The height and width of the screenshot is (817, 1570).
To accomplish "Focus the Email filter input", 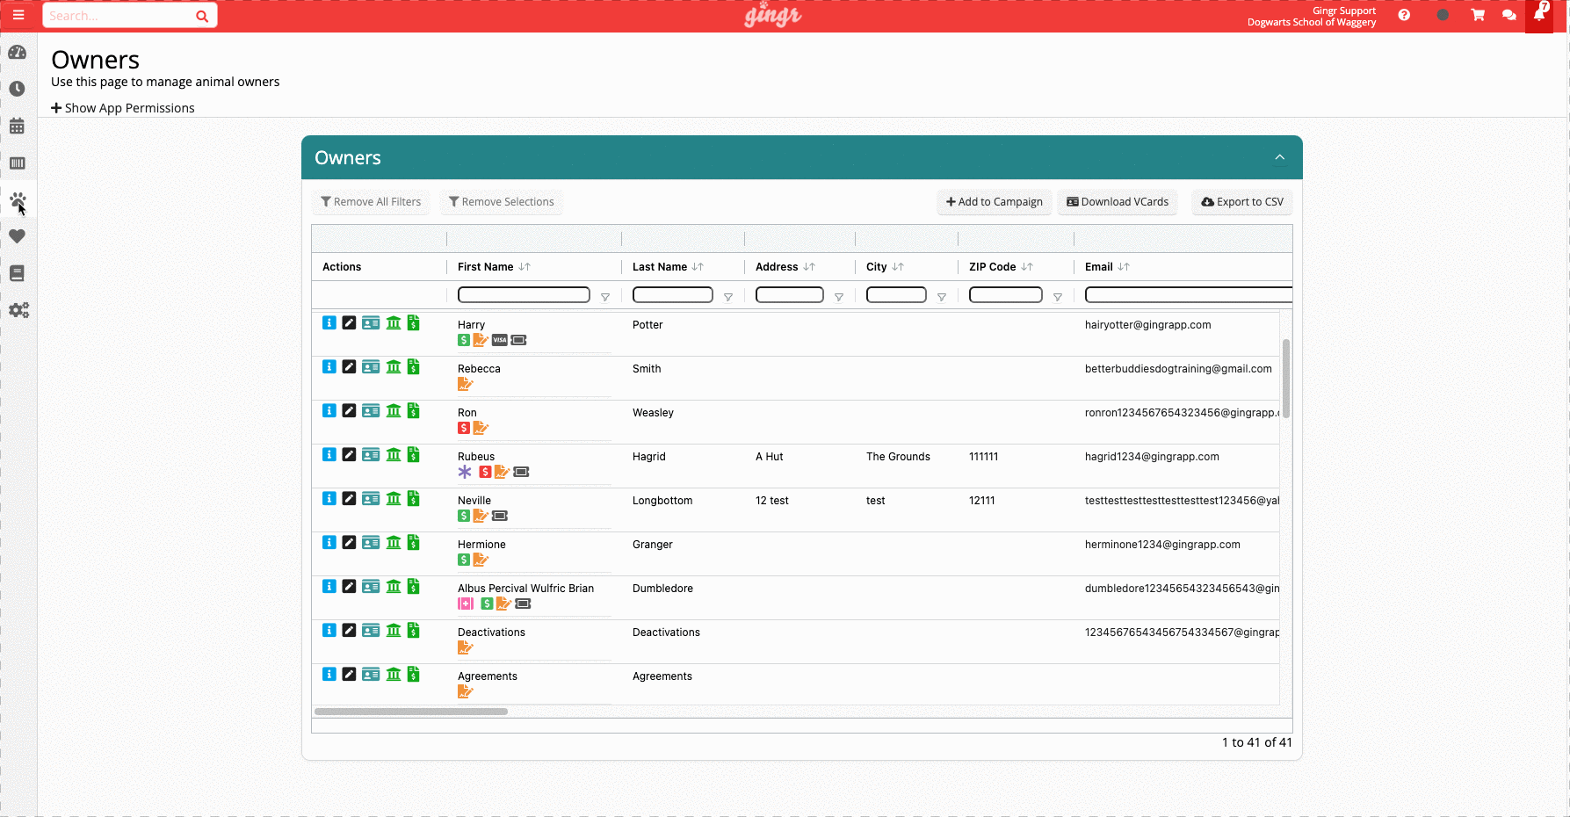I will pos(1189,295).
